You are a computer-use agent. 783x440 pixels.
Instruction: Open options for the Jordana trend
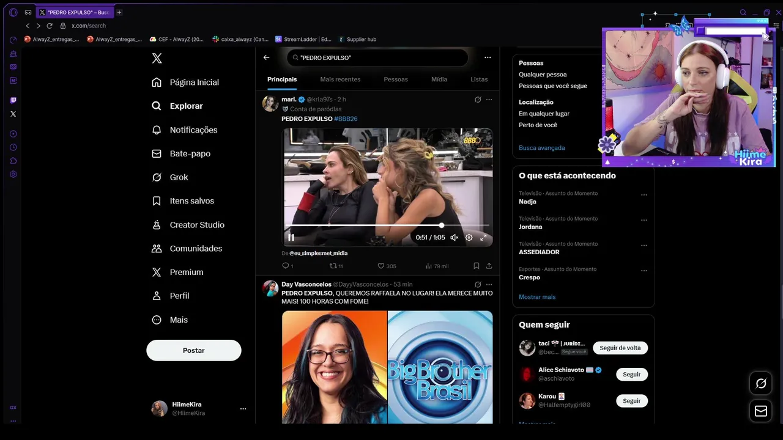644,220
